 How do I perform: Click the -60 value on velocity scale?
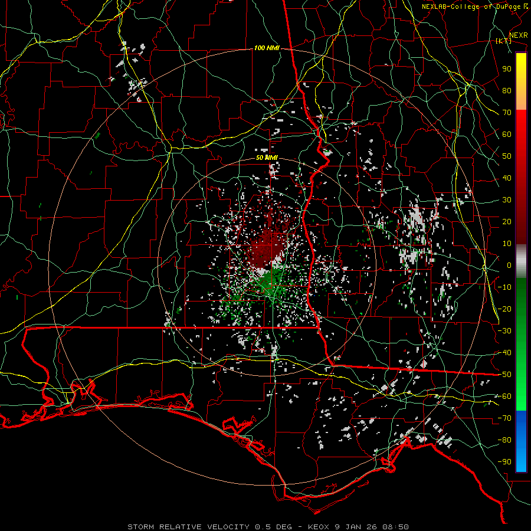[504, 396]
